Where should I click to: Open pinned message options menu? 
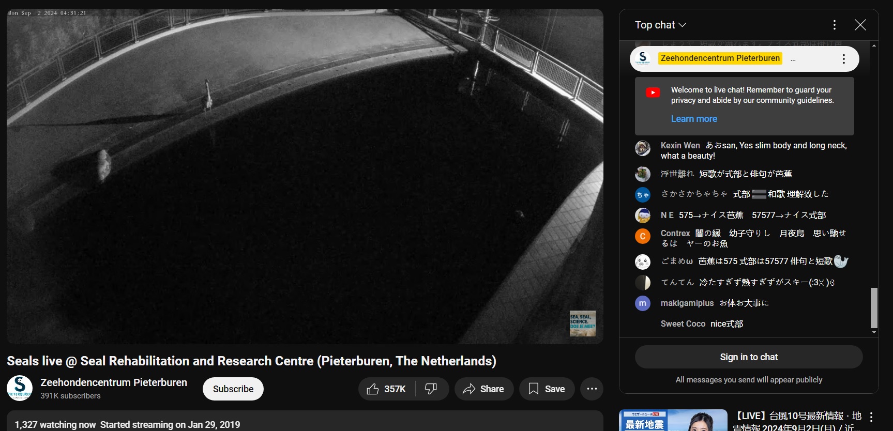pyautogui.click(x=843, y=59)
